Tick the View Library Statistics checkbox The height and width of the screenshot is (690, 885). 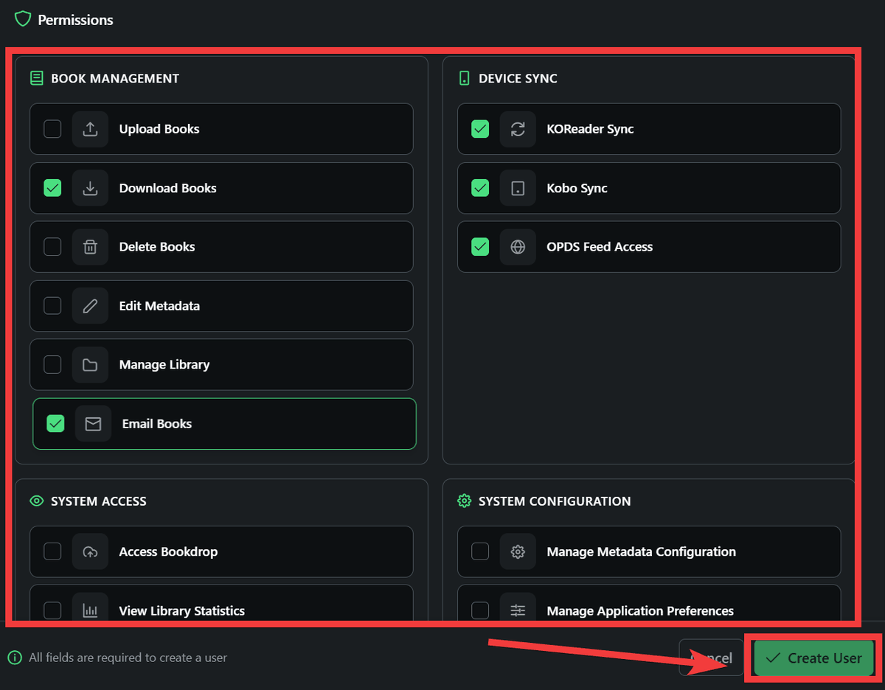click(52, 610)
